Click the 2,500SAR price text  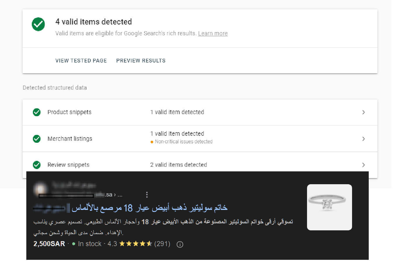[49, 244]
